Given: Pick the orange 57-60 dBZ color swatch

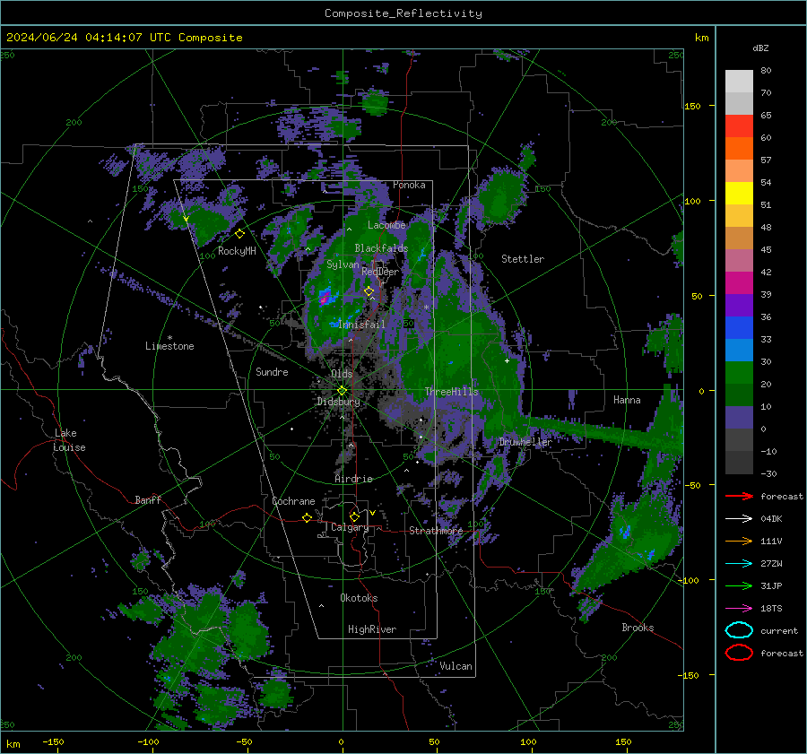Looking at the screenshot, I should coord(739,149).
